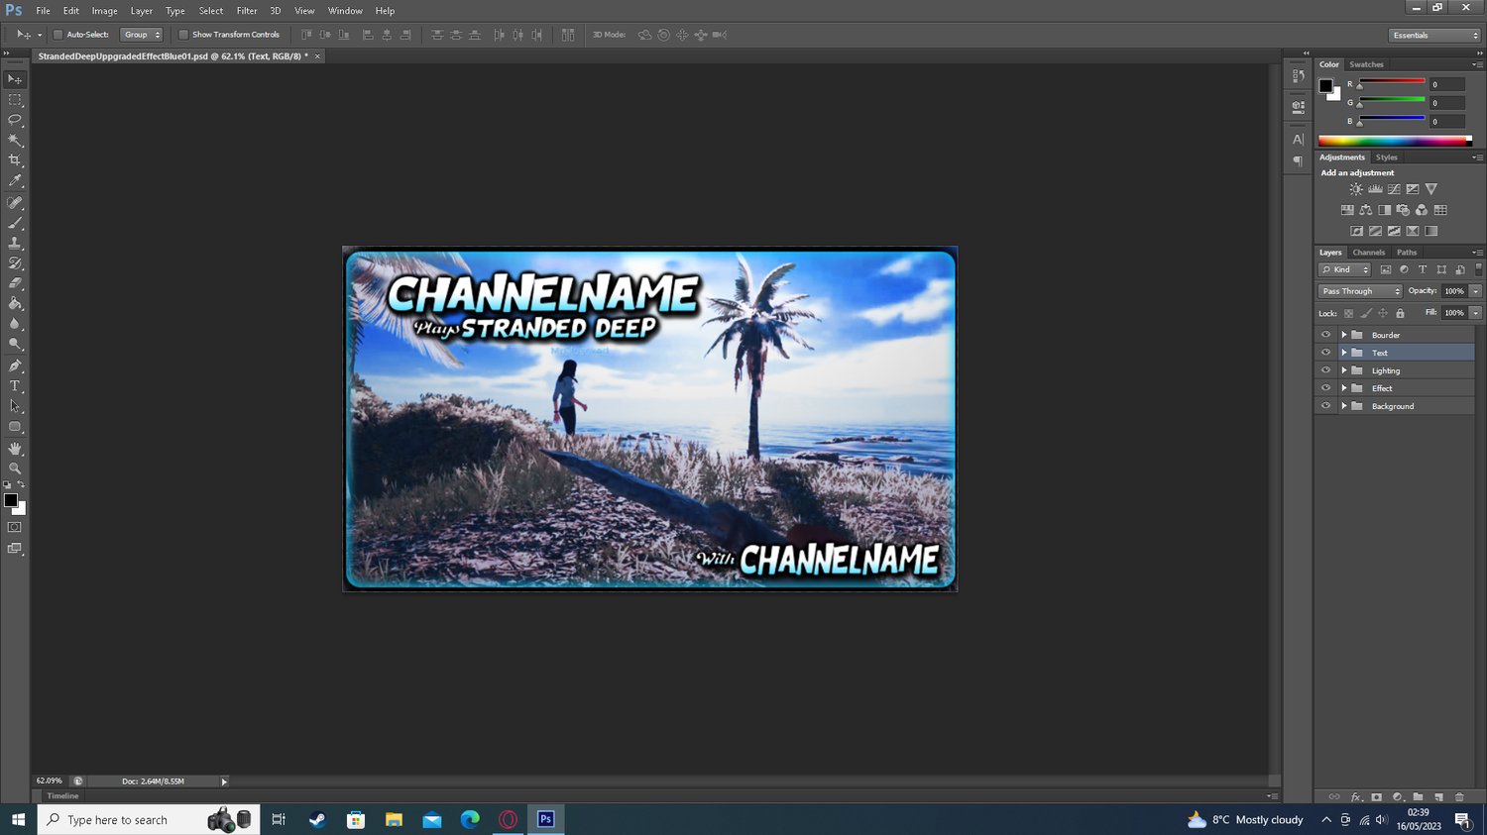The image size is (1487, 835).
Task: Open the layer filter Kind dropdown
Action: (x=1344, y=269)
